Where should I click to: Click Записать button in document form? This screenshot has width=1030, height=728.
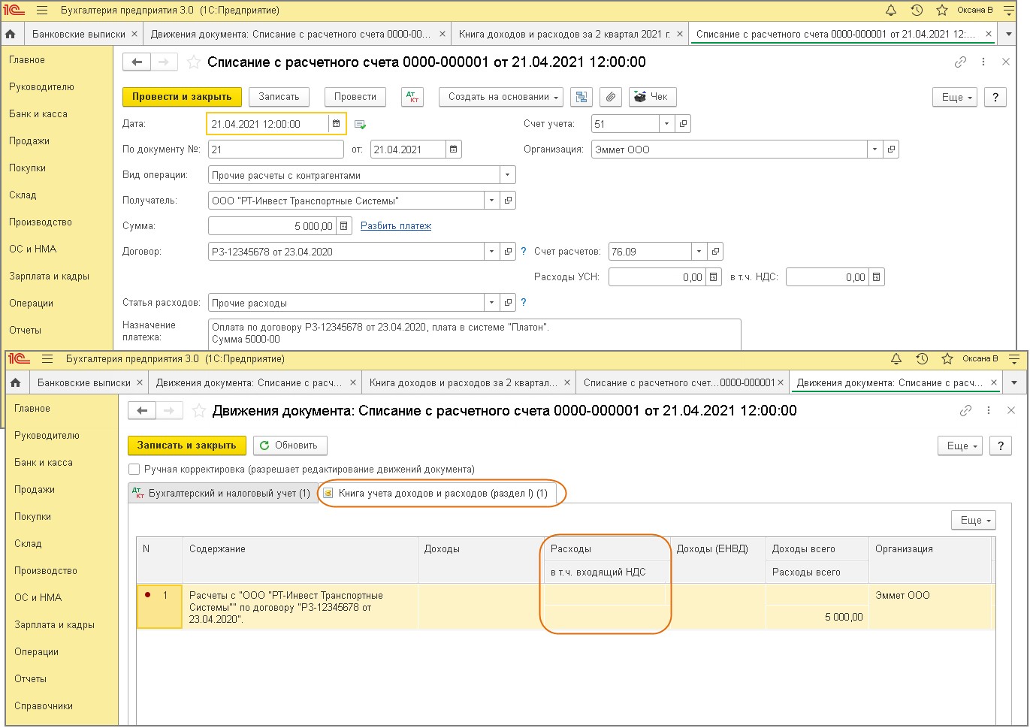(x=279, y=97)
